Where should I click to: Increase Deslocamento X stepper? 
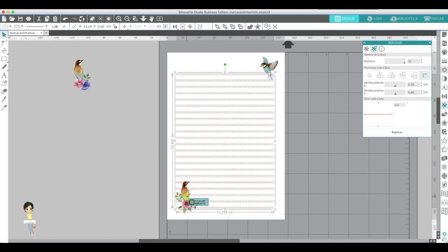pos(421,83)
